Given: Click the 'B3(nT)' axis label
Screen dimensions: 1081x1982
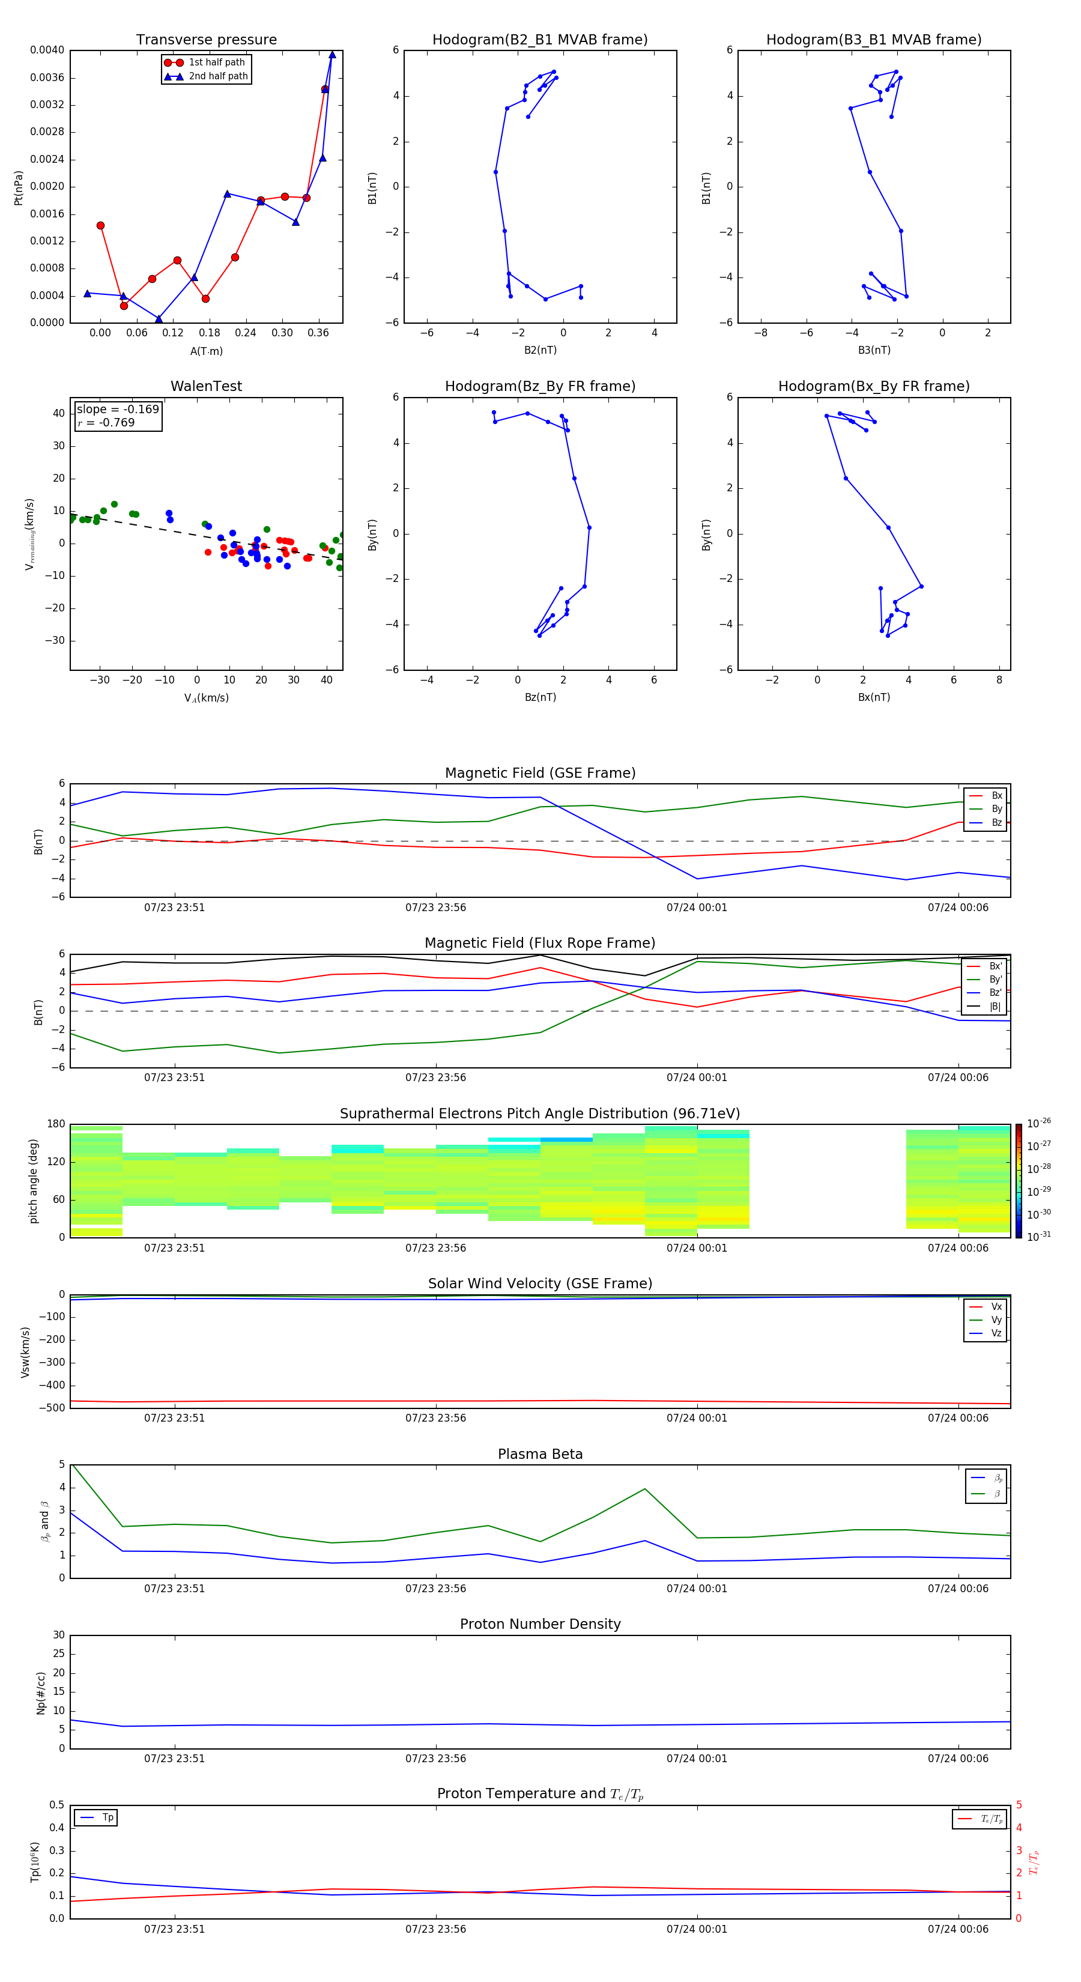Looking at the screenshot, I should tap(874, 350).
